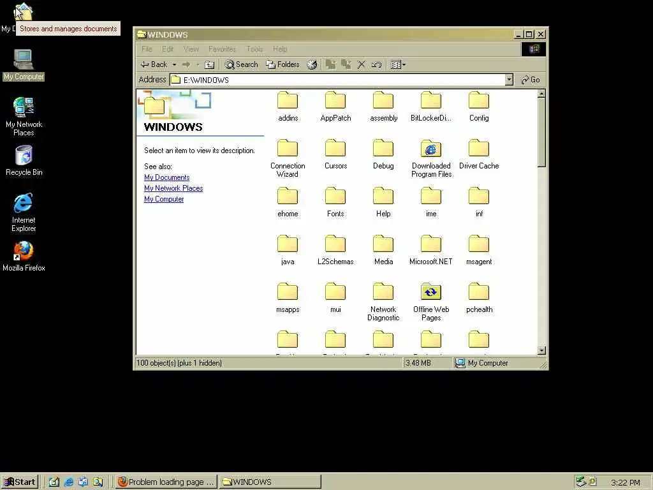Image resolution: width=653 pixels, height=490 pixels.
Task: Click the Forward arrow button
Action: [186, 64]
